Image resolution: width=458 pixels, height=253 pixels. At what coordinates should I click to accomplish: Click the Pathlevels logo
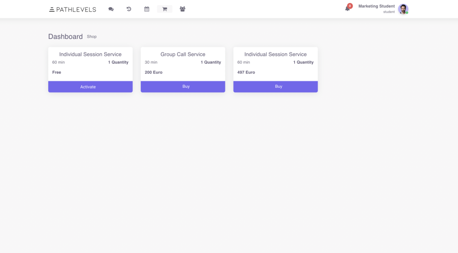pos(72,10)
